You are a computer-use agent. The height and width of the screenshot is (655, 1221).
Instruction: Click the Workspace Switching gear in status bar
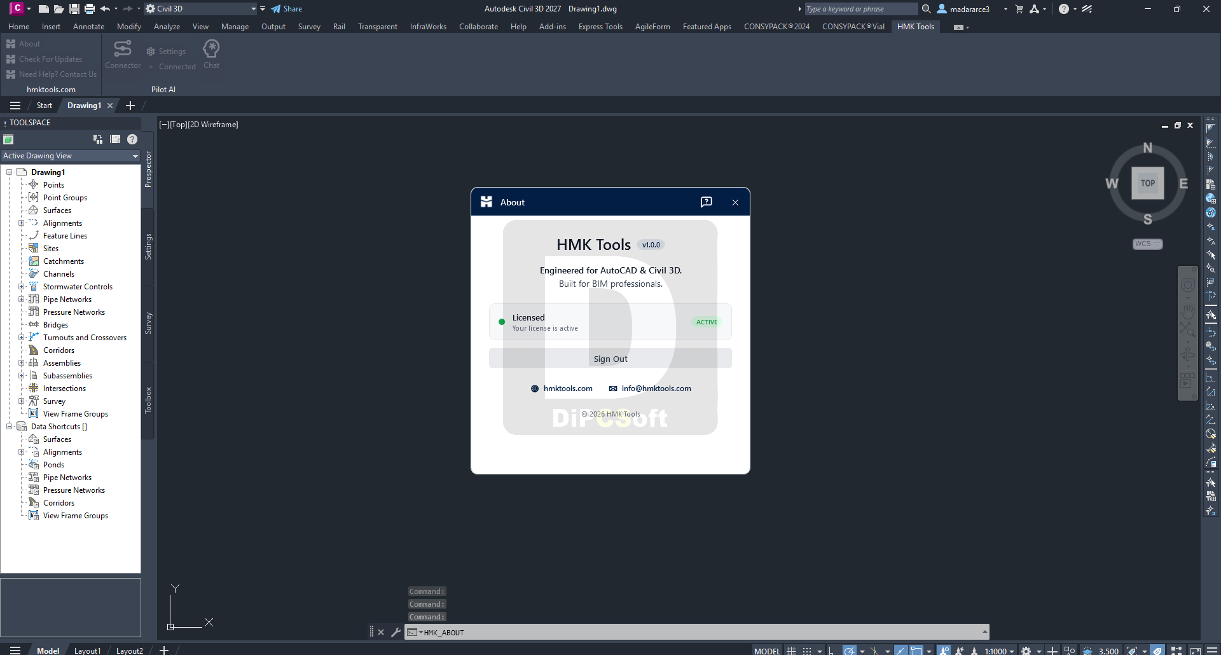(x=1026, y=651)
